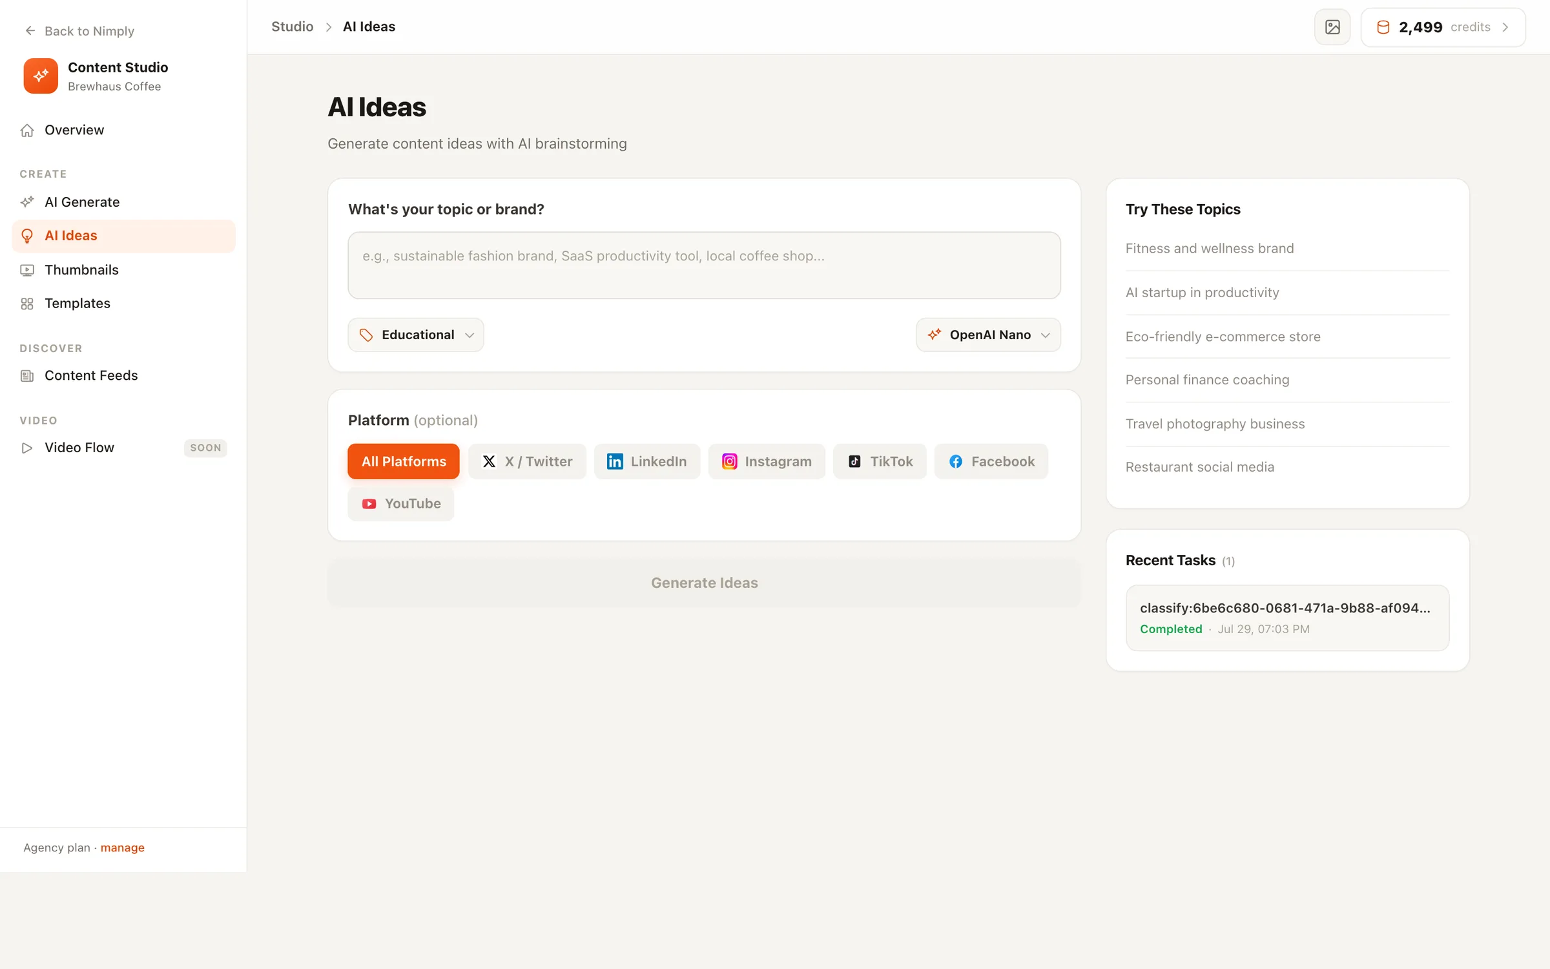Click the 2,499 credits count
Viewport: 1550px width, 969px height.
coord(1420,27)
